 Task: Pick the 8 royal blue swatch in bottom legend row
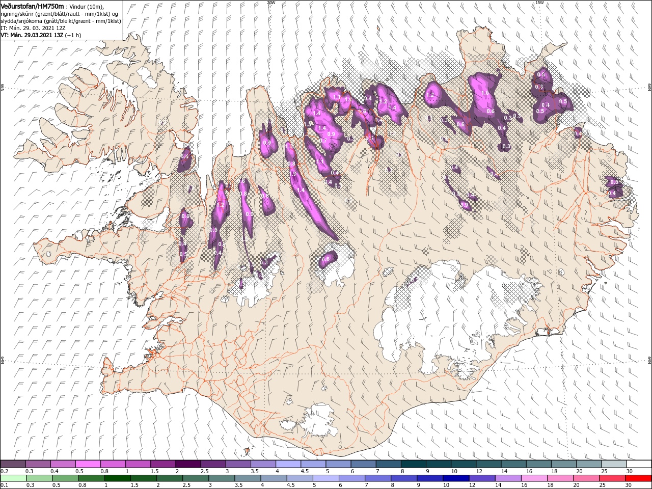[404, 478]
